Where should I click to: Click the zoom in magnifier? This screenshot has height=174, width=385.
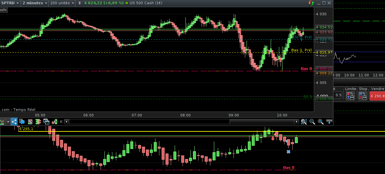point(321,121)
